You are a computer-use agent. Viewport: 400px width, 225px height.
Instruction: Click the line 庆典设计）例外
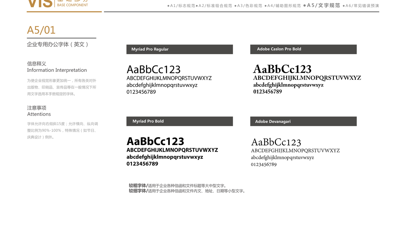pyautogui.click(x=41, y=137)
